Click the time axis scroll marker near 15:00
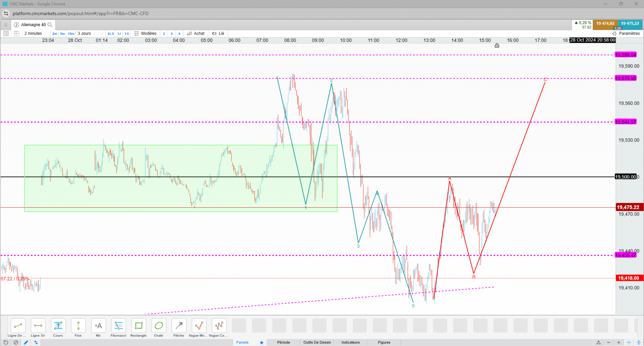This screenshot has width=644, height=346. click(x=497, y=45)
